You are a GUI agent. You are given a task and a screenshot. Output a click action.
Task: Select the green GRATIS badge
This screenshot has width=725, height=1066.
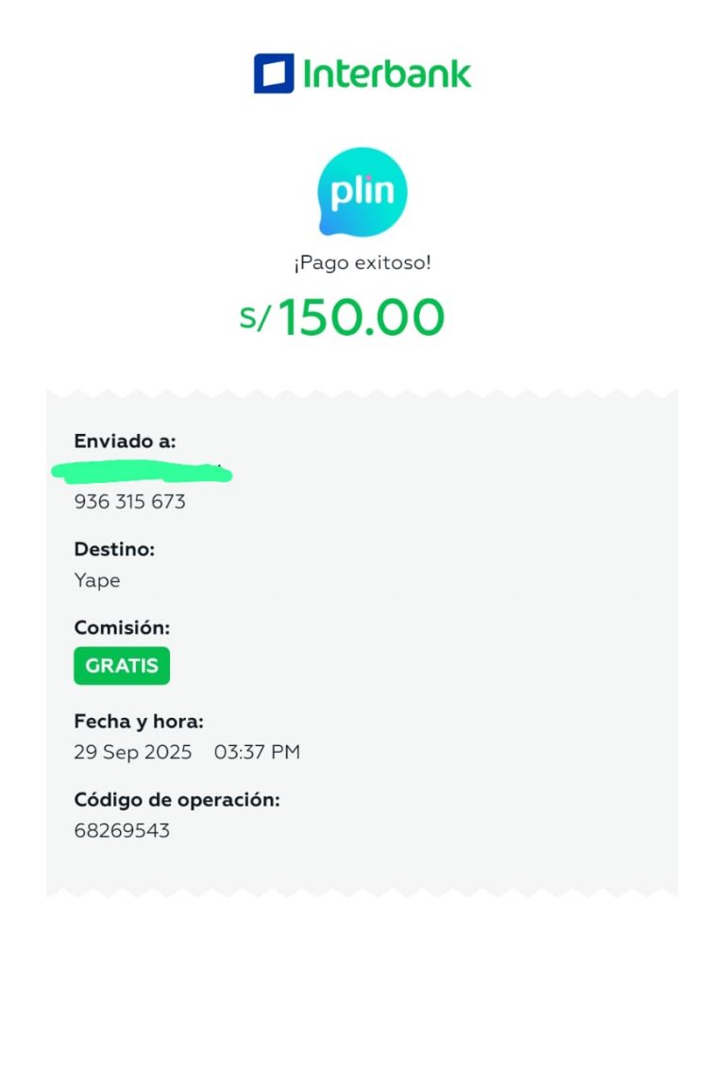click(x=122, y=665)
